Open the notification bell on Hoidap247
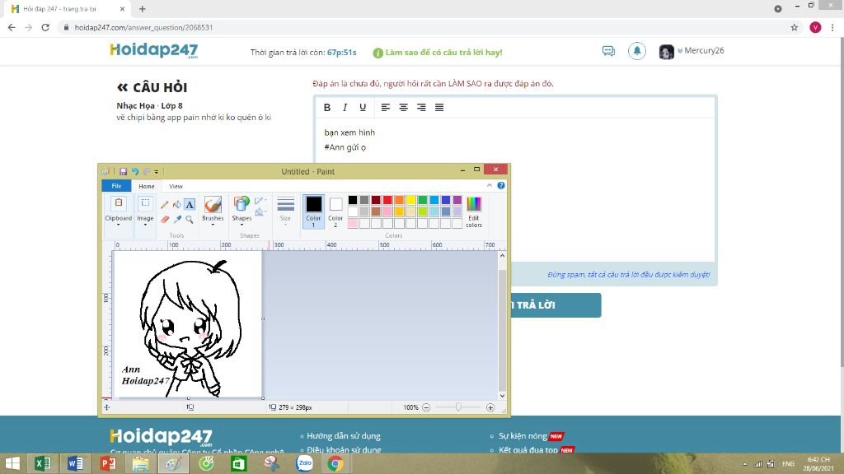844x474 pixels. pyautogui.click(x=637, y=51)
